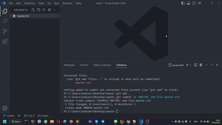Split the terminal pane
Viewport: 222px width, 125px height.
196,65
